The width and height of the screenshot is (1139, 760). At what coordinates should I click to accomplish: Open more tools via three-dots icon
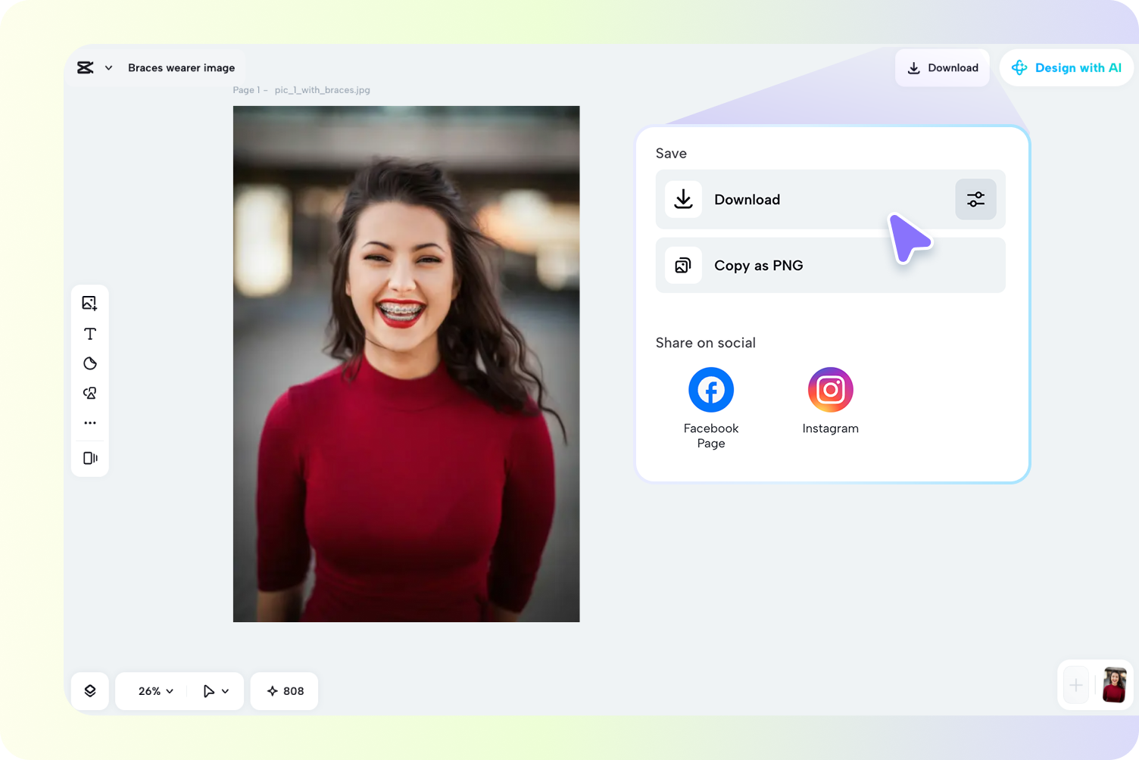90,423
